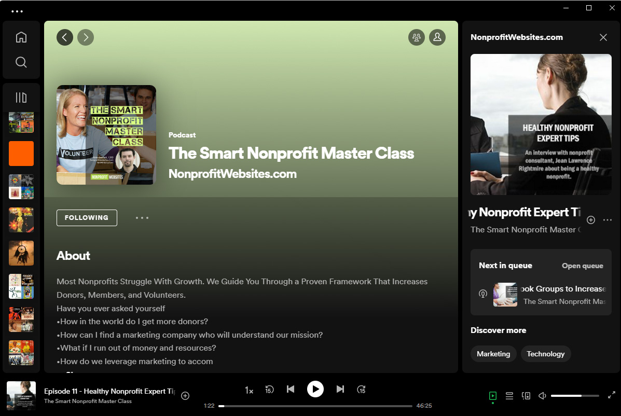Screen dimensions: 621x416
Task: Open The Smart Nonprofit Master Class link in playback bar
Action: point(88,401)
